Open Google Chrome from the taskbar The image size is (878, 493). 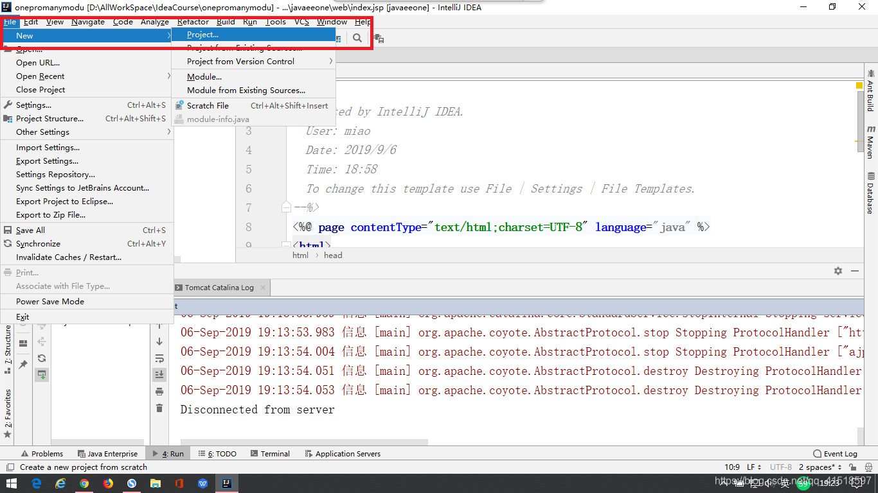(84, 483)
